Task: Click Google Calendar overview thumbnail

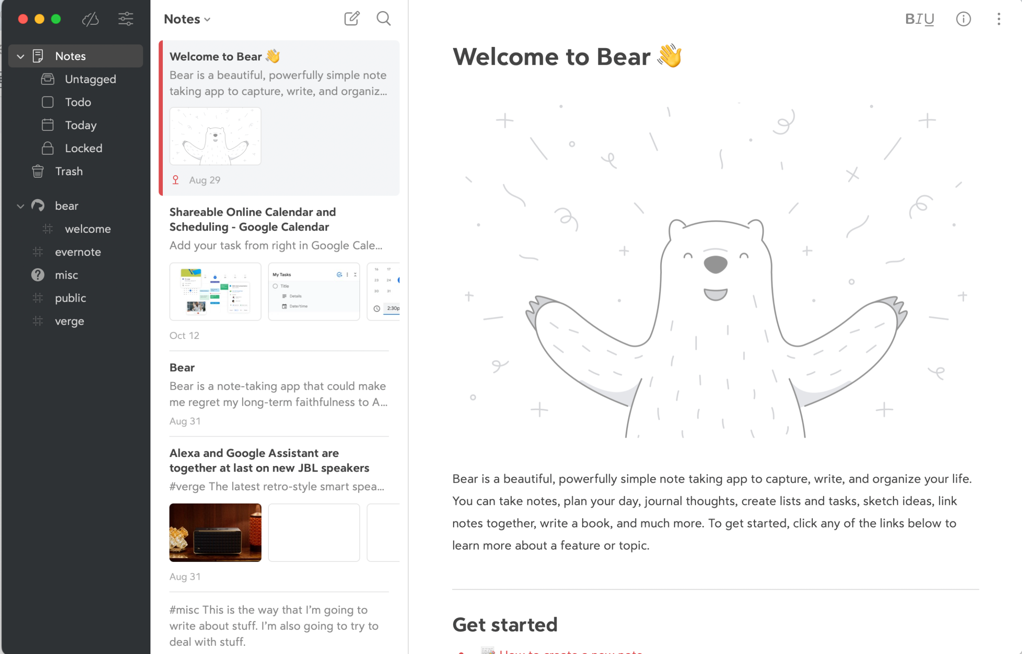Action: coord(215,291)
